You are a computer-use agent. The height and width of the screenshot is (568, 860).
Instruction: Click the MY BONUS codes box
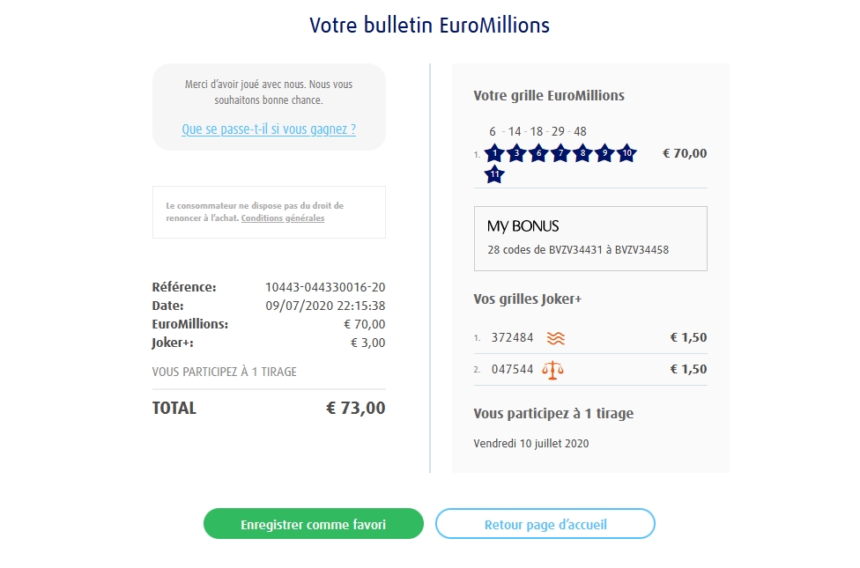590,239
